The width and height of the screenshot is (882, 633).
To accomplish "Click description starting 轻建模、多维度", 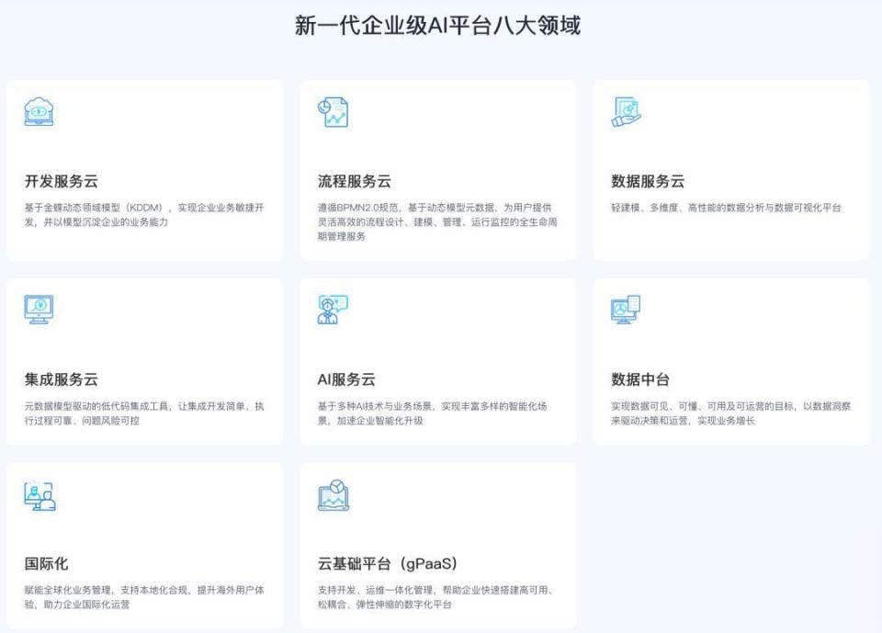I will (726, 208).
